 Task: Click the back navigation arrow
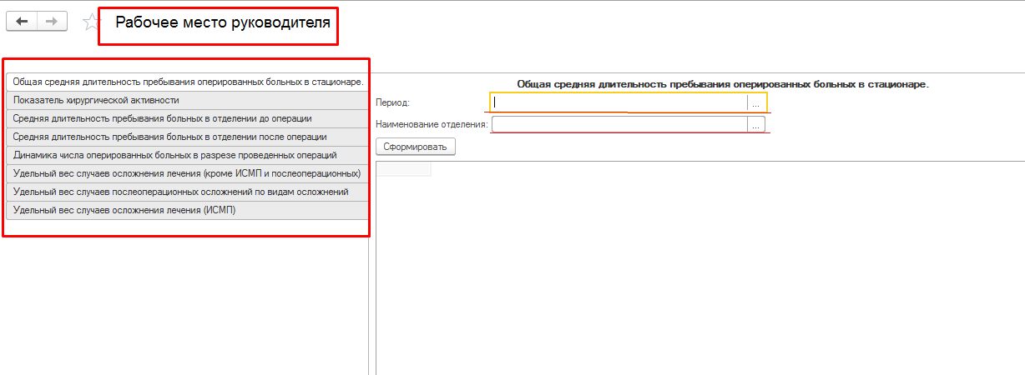pos(22,22)
